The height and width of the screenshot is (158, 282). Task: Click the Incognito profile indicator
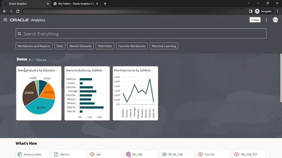tap(263, 11)
